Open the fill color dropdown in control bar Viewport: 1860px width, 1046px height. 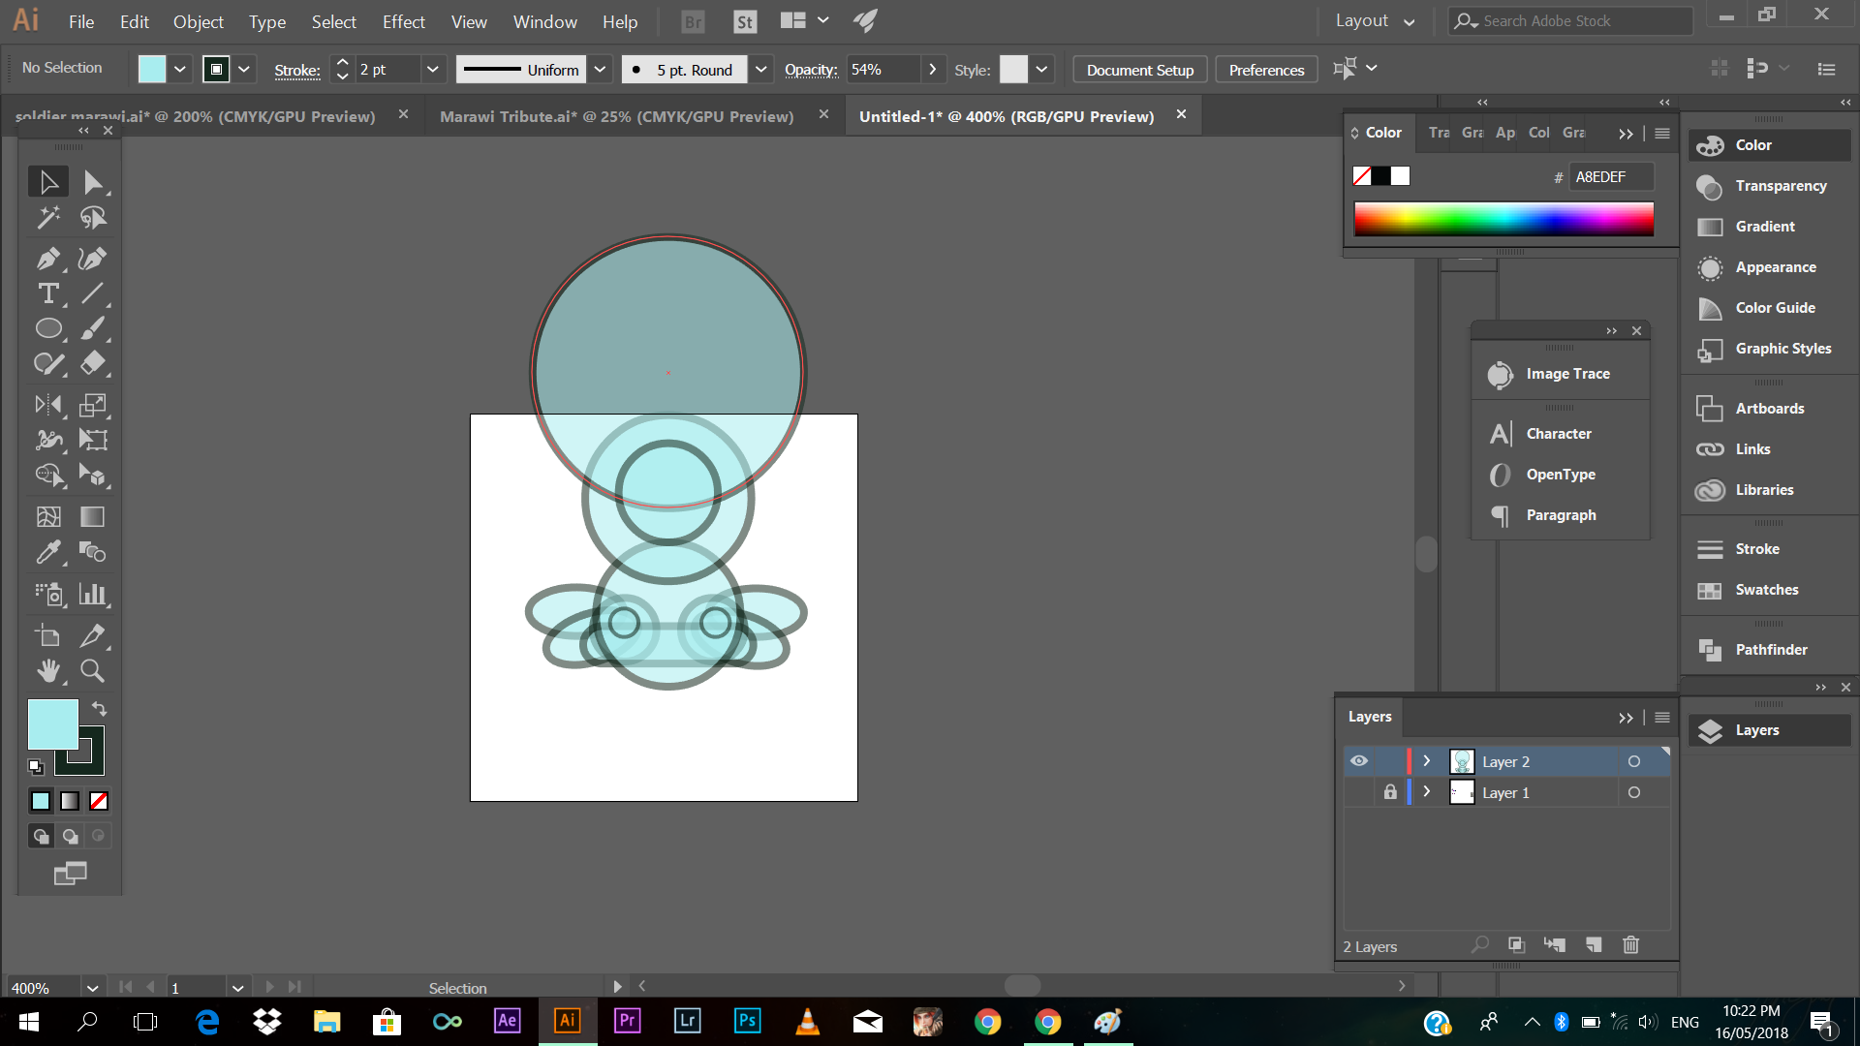179,70
